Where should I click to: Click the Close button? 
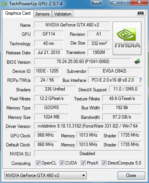tap(131, 175)
